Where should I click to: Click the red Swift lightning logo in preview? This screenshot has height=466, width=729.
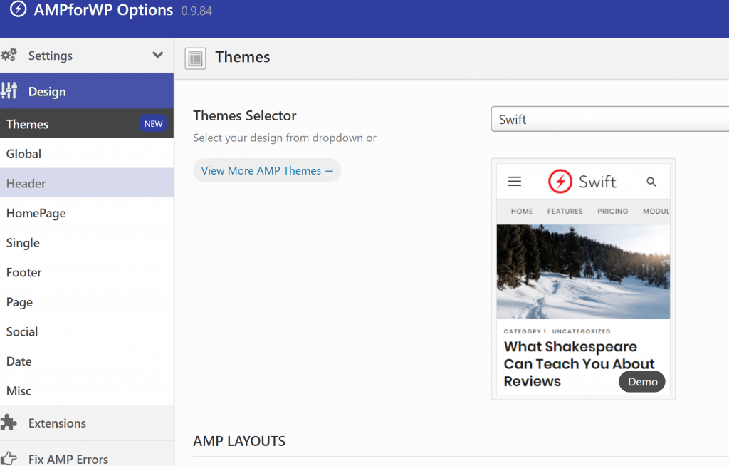click(x=560, y=181)
